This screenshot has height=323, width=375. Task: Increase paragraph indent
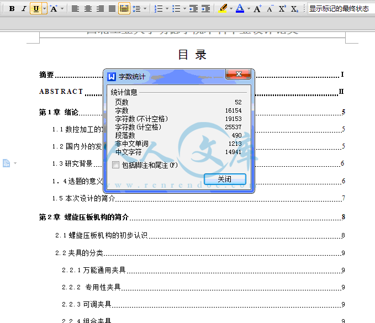[x=205, y=9]
